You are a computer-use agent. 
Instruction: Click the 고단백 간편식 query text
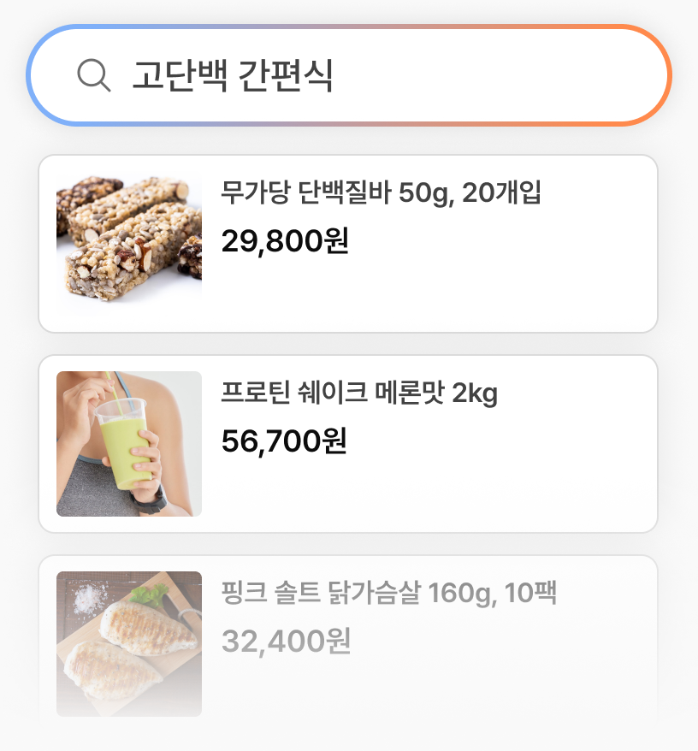click(232, 76)
